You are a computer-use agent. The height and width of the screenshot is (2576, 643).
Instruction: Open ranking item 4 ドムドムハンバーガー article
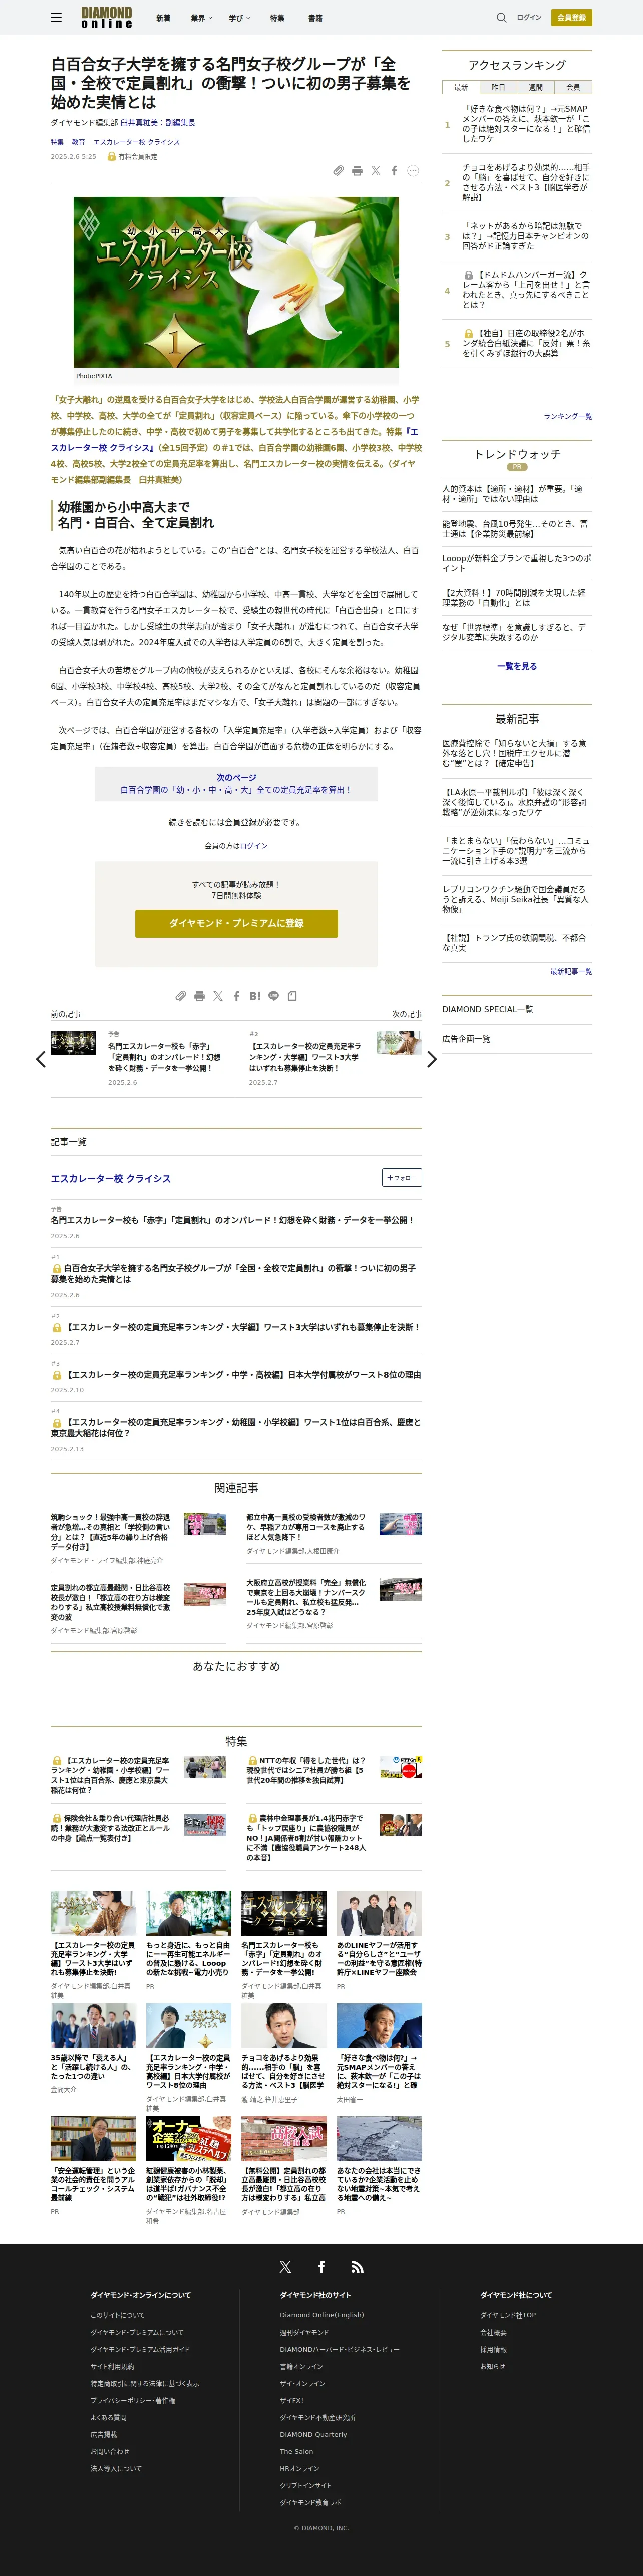526,289
